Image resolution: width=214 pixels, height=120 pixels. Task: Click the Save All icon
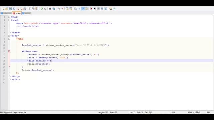14,9
